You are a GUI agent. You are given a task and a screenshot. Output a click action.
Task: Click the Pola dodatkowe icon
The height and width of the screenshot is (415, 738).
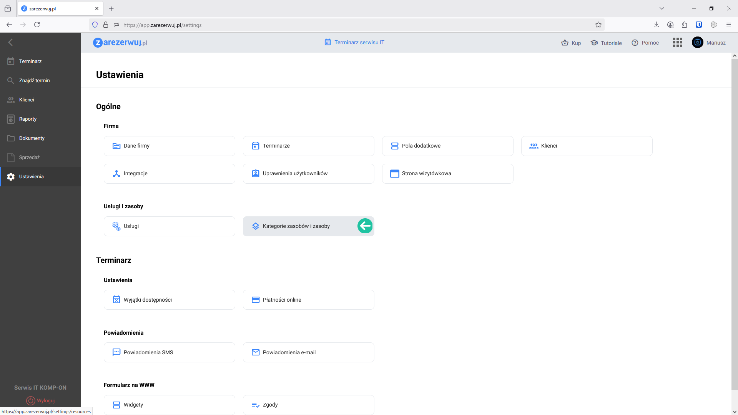(x=395, y=146)
